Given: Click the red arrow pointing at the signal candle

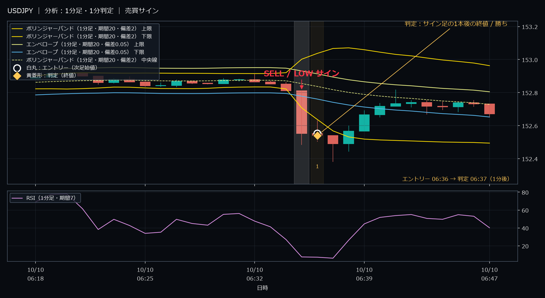Looking at the screenshot, I should [302, 84].
